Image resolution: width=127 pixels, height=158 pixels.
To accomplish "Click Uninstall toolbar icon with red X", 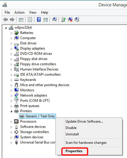I will [x=70, y=19].
